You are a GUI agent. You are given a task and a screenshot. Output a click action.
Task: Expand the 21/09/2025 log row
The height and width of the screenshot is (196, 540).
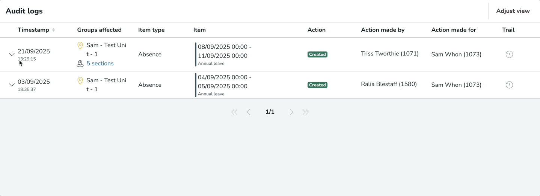point(12,55)
